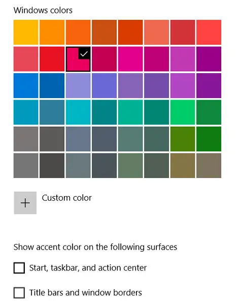Choose the burnt orange-brown swatch in top row
237x305 pixels.
pyautogui.click(x=104, y=32)
